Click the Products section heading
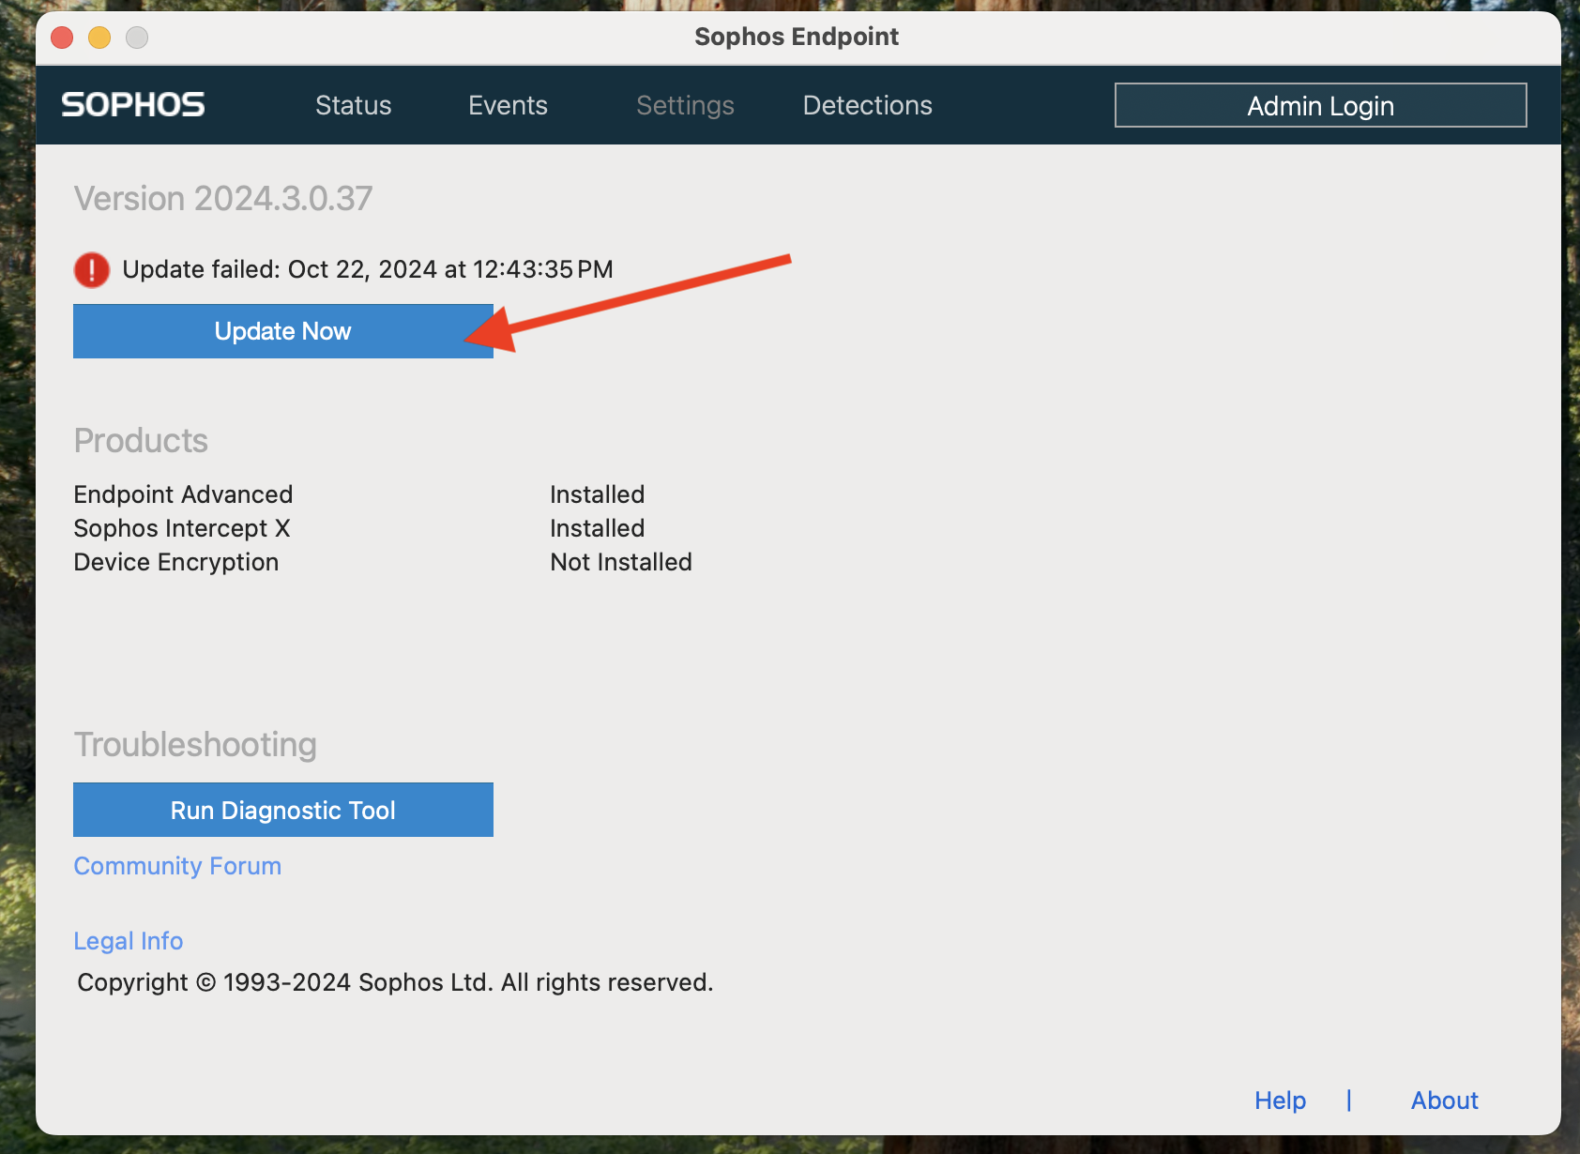The height and width of the screenshot is (1154, 1580). point(141,441)
